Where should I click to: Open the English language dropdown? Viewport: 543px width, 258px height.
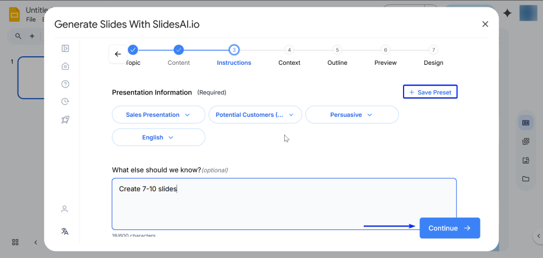[158, 137]
